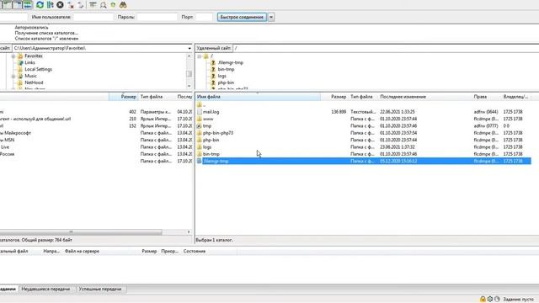Click the Порт input field
Viewport: 539px width, 303px height.
tap(204, 17)
